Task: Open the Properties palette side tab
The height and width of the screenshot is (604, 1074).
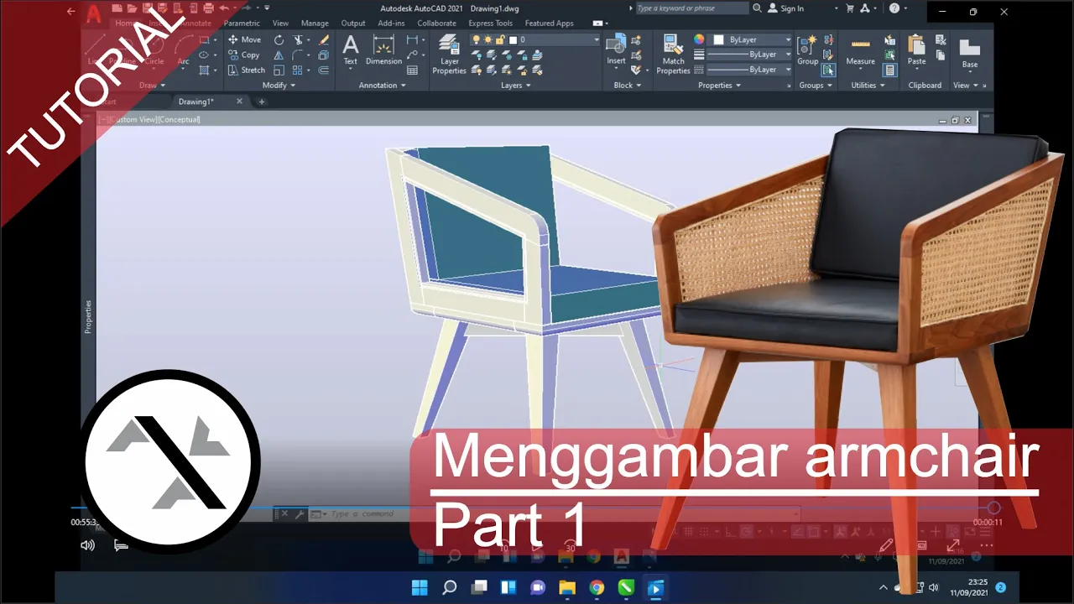Action: [88, 317]
